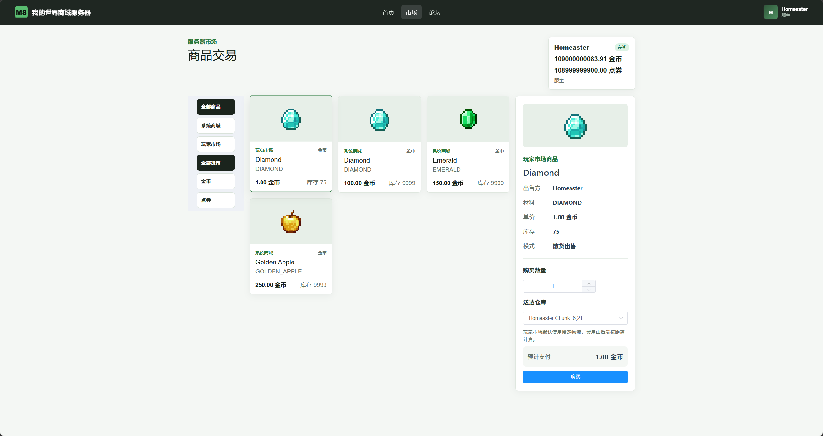This screenshot has width=823, height=436.
Task: Click the 库存 75 stock label
Action: coord(316,183)
